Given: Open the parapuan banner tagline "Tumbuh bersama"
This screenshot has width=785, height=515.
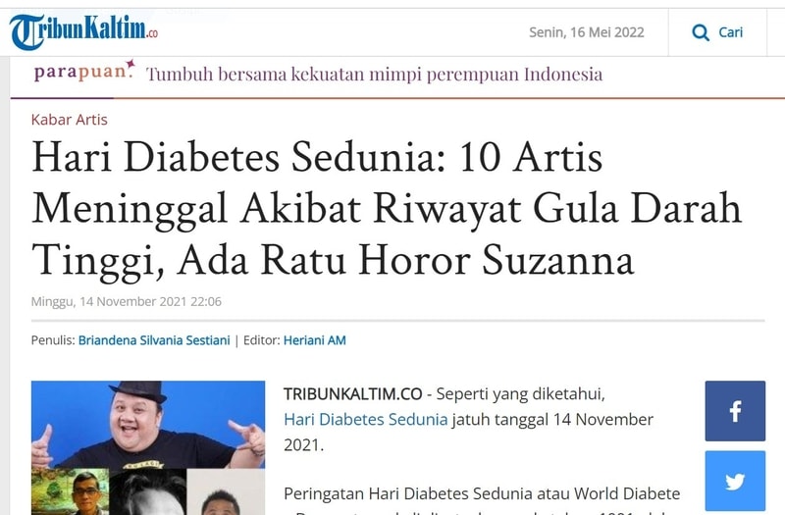Looking at the screenshot, I should (x=374, y=74).
